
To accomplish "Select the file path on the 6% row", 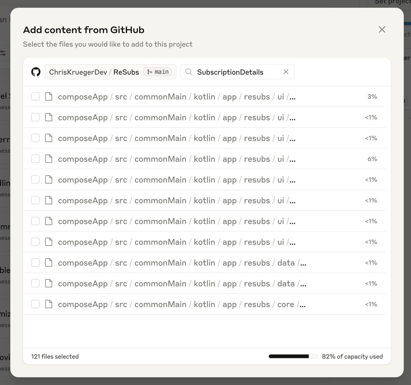I will coord(177,159).
